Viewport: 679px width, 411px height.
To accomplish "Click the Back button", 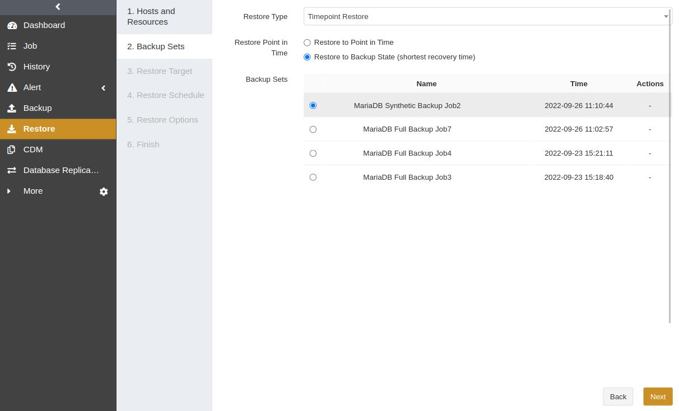I will (618, 396).
